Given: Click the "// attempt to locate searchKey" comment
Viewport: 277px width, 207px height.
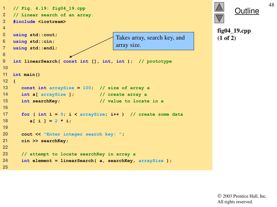Looking at the screenshot, I should point(78,154).
